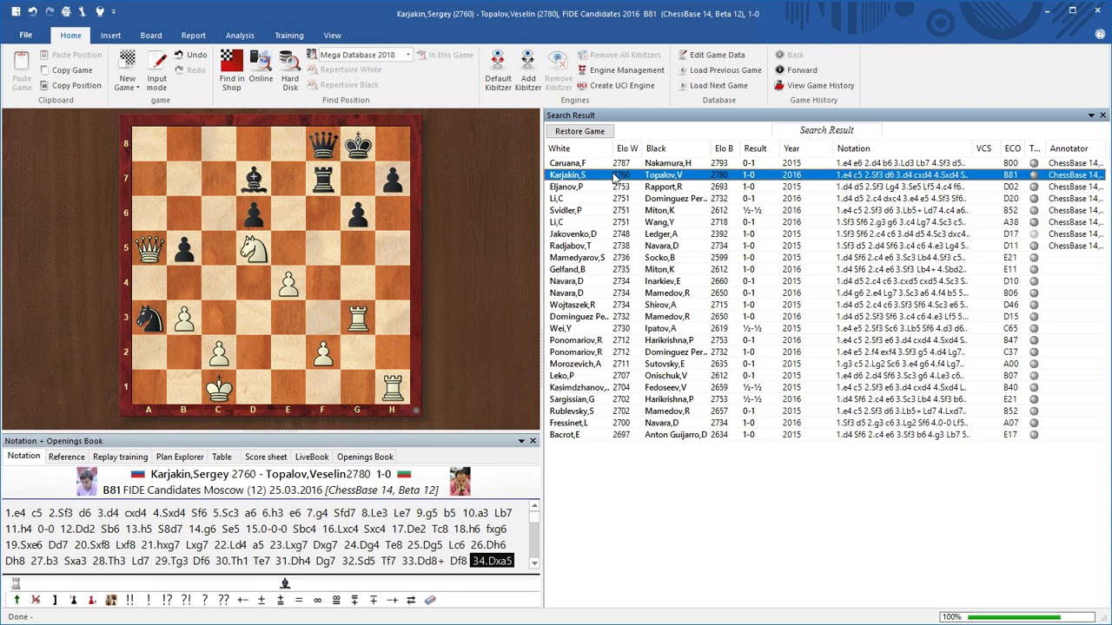Open the New Game dropdown arrow
This screenshot has width=1112, height=625.
click(137, 88)
